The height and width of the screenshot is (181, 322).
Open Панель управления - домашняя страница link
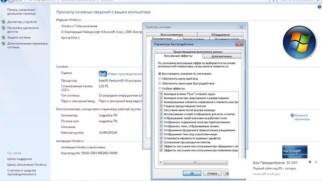(x=22, y=12)
